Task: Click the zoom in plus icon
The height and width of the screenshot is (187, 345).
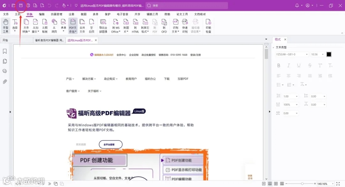Action: pos(315,184)
